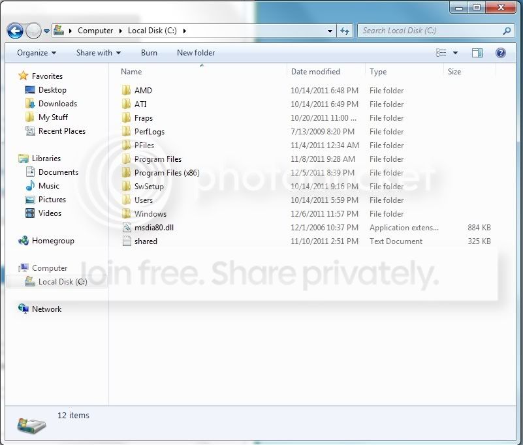Click the refresh icon beside address bar
The width and height of the screenshot is (523, 445).
click(345, 31)
